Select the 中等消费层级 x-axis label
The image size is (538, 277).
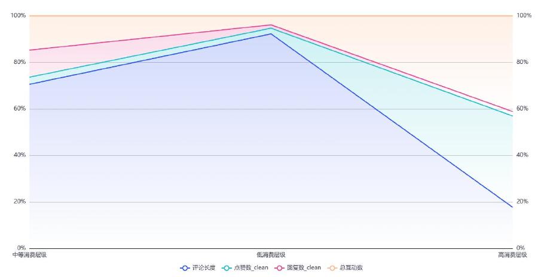pos(29,255)
